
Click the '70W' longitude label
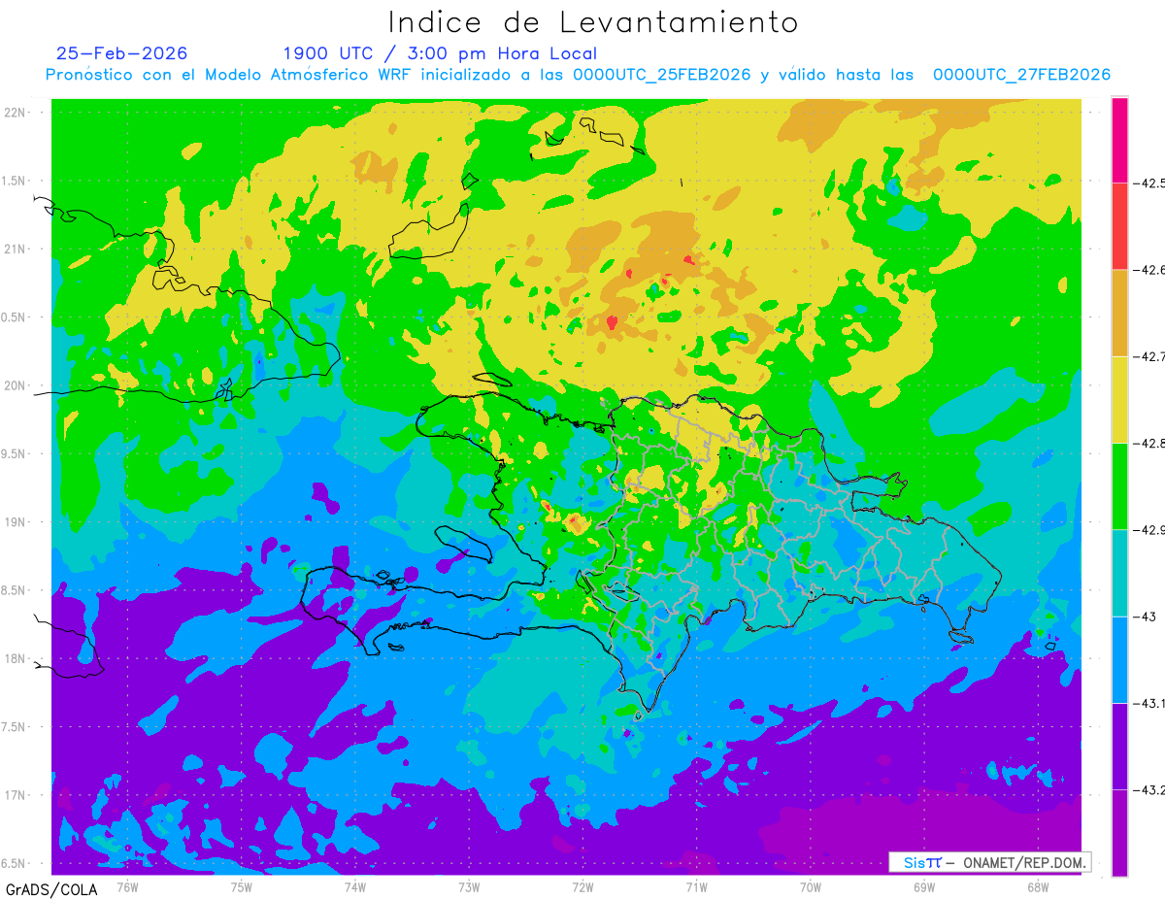point(810,886)
